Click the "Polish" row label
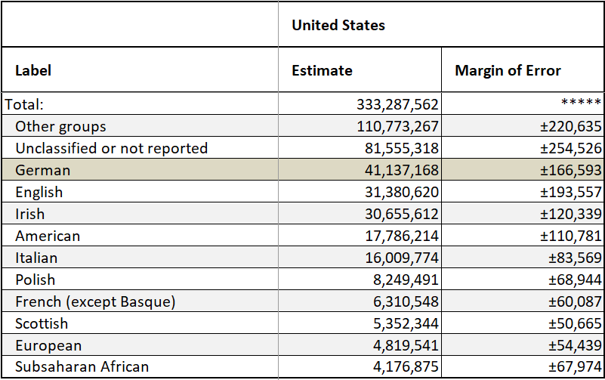 [x=35, y=280]
